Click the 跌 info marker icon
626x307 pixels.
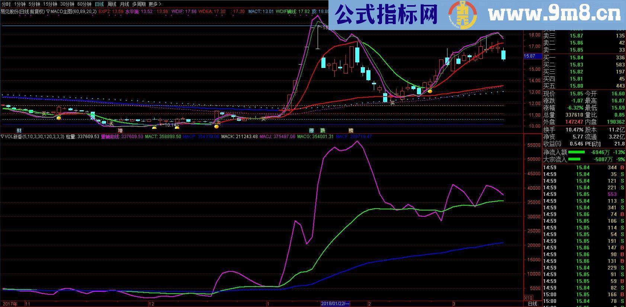click(323, 131)
